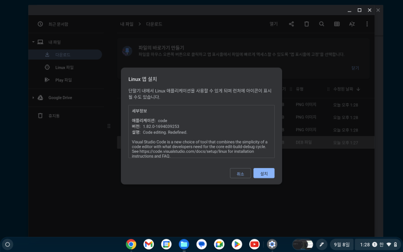Viewport: 403px width, 252px height.
Task: Click the search icon in Files toolbar
Action: (322, 24)
